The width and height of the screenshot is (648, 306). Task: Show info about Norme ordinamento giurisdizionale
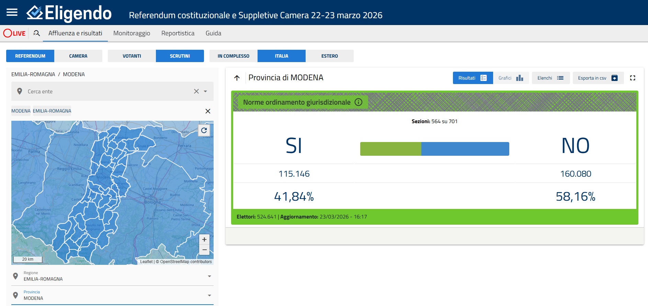pos(359,102)
